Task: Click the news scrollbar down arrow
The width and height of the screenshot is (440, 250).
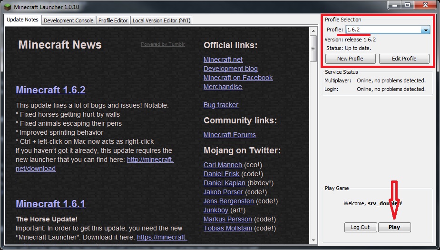Action: coord(313,240)
